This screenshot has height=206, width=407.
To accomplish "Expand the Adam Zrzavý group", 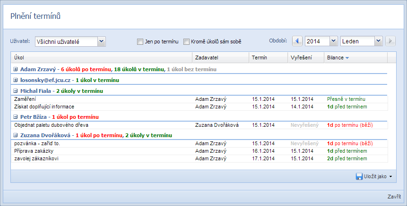I will click(16, 69).
